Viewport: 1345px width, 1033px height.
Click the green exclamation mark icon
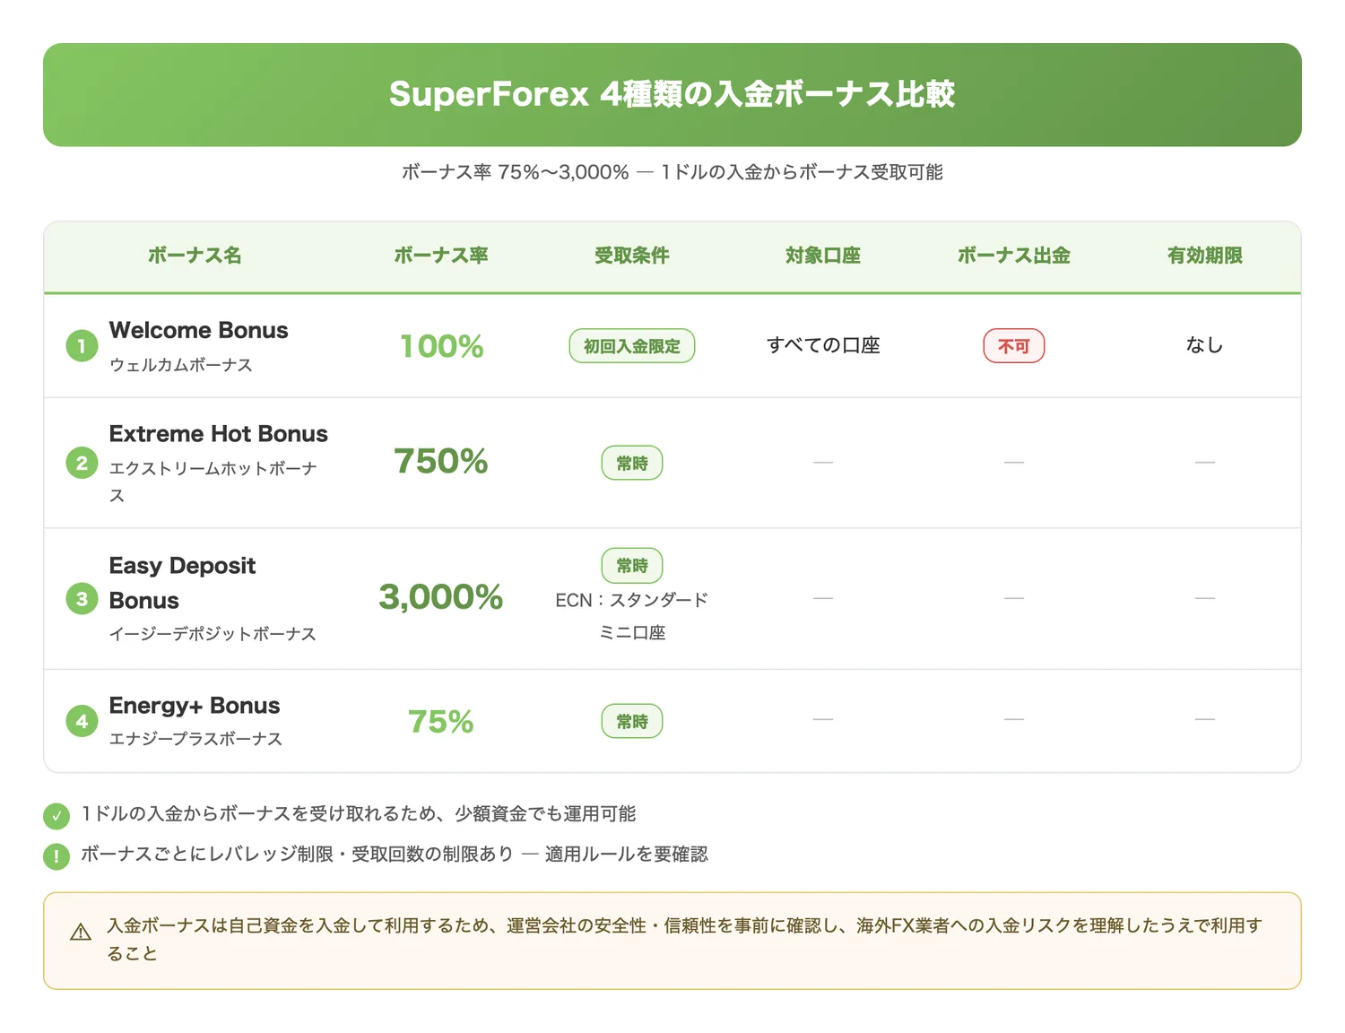pos(56,856)
